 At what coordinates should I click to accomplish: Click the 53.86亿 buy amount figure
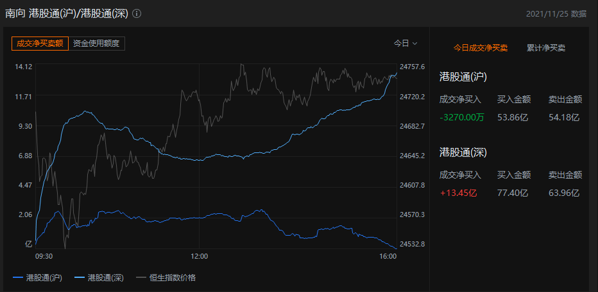tap(513, 117)
